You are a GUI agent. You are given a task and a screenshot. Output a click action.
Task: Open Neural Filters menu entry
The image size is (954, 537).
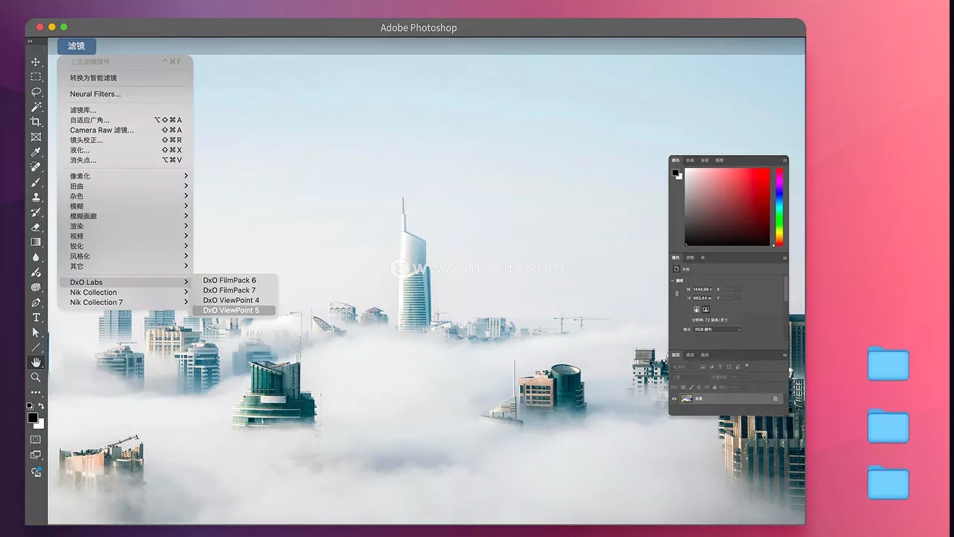95,94
